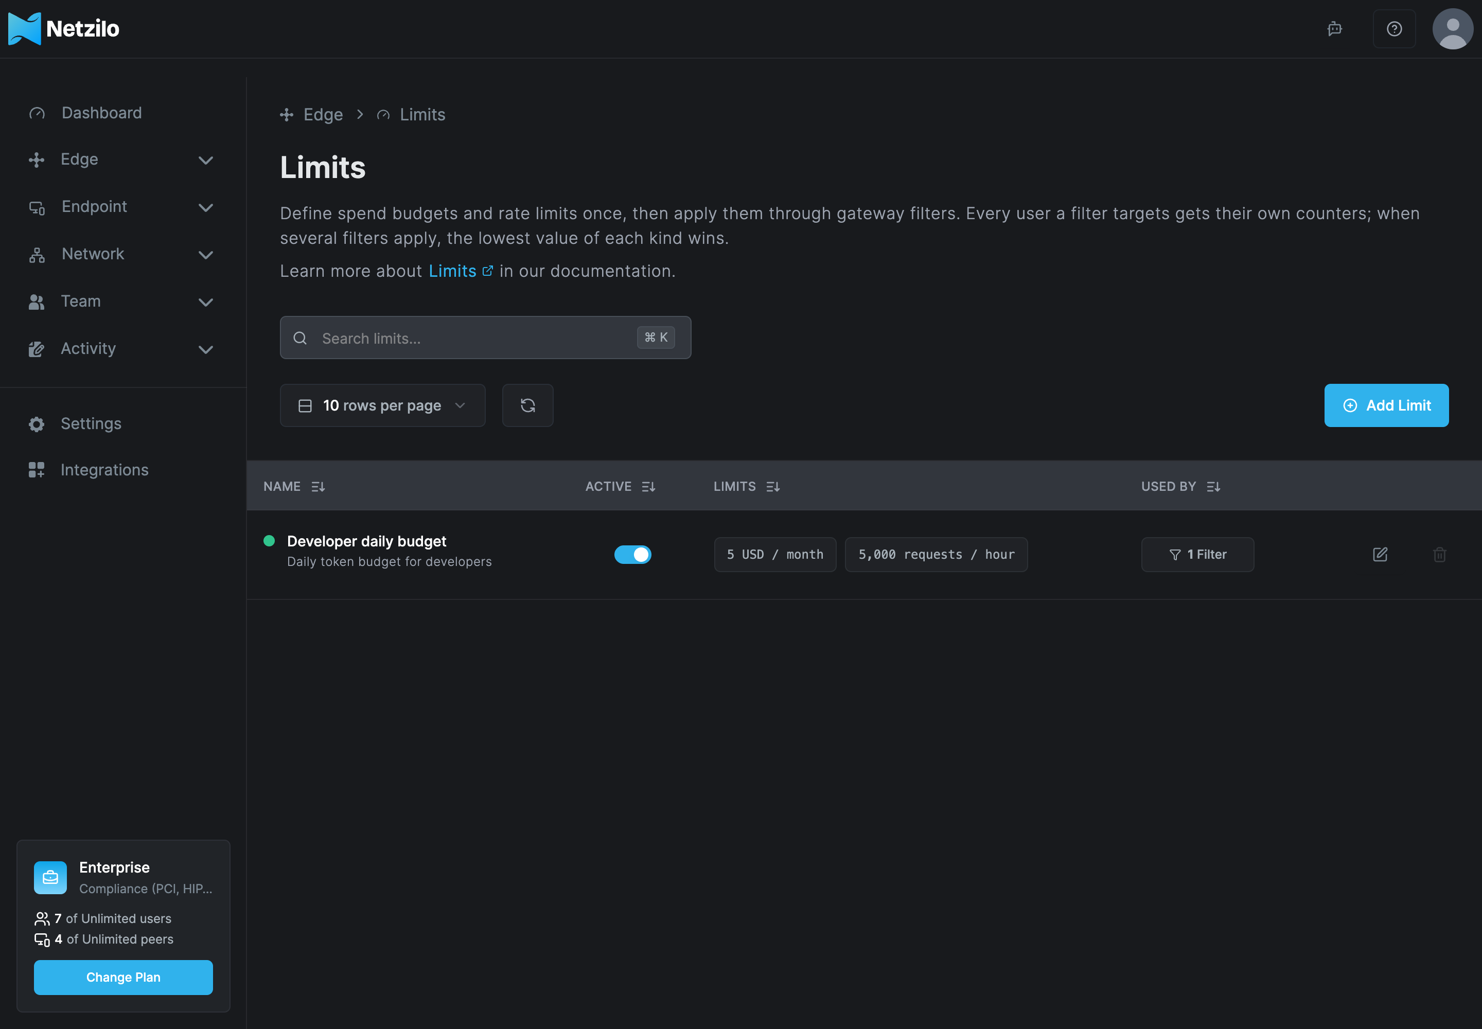Focus the Search limits input field

pyautogui.click(x=486, y=338)
